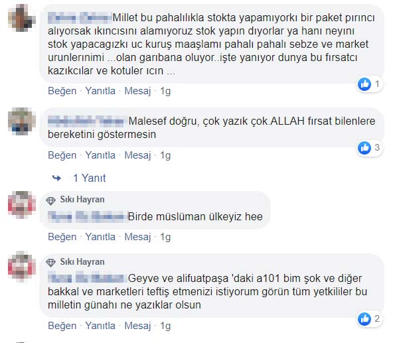Click the blurred author name on Birde müslüman comment
The height and width of the screenshot is (343, 393).
tap(88, 217)
